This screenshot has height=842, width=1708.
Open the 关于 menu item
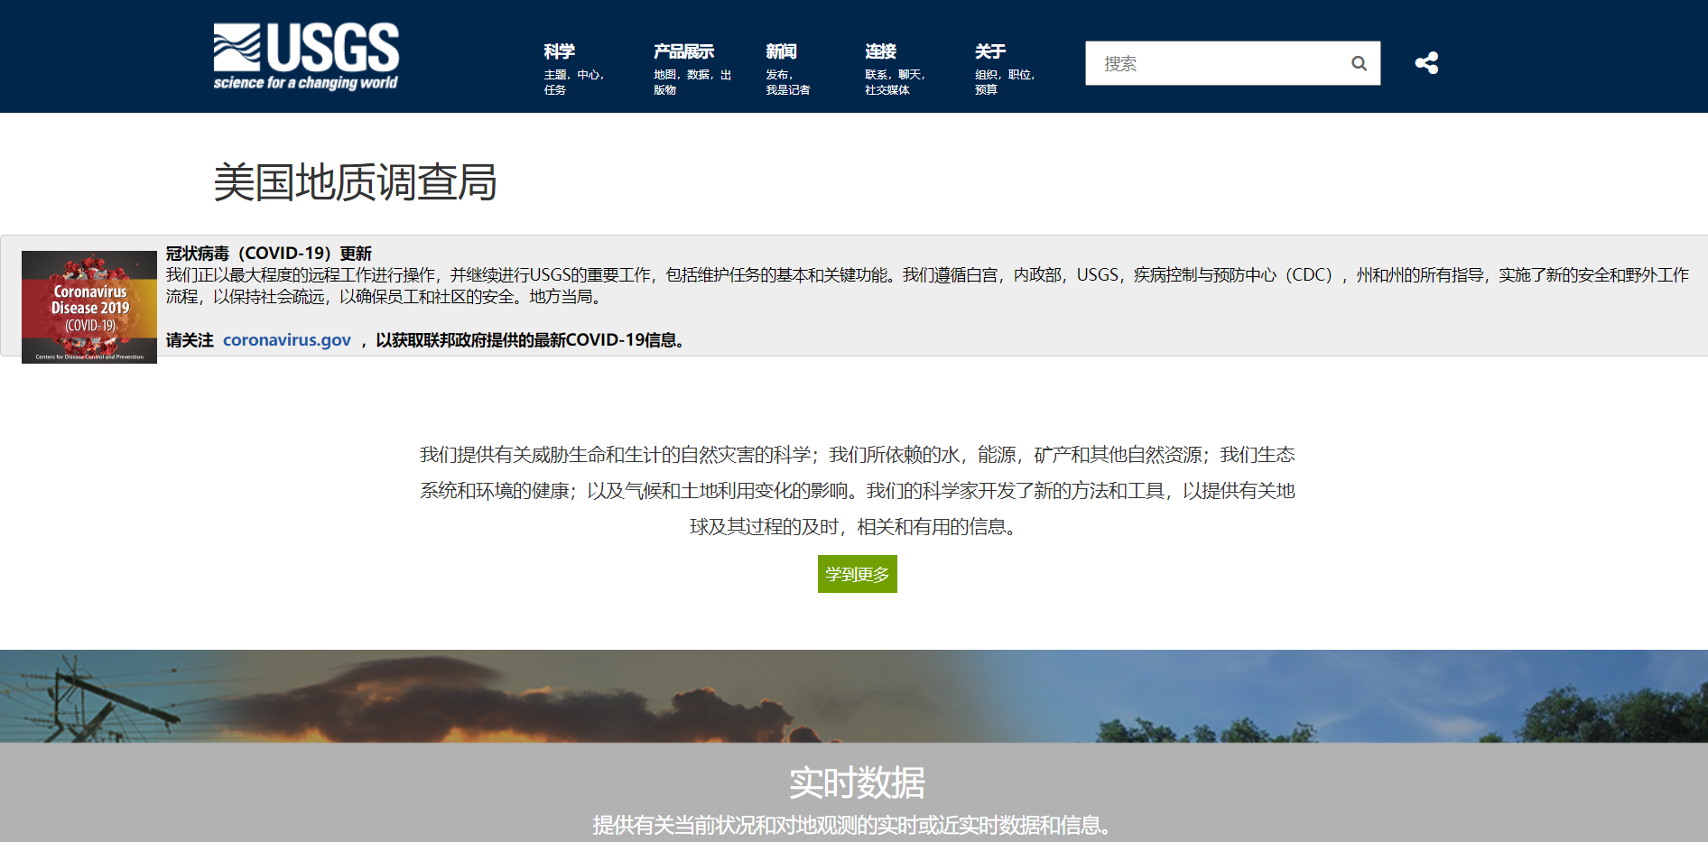click(990, 51)
